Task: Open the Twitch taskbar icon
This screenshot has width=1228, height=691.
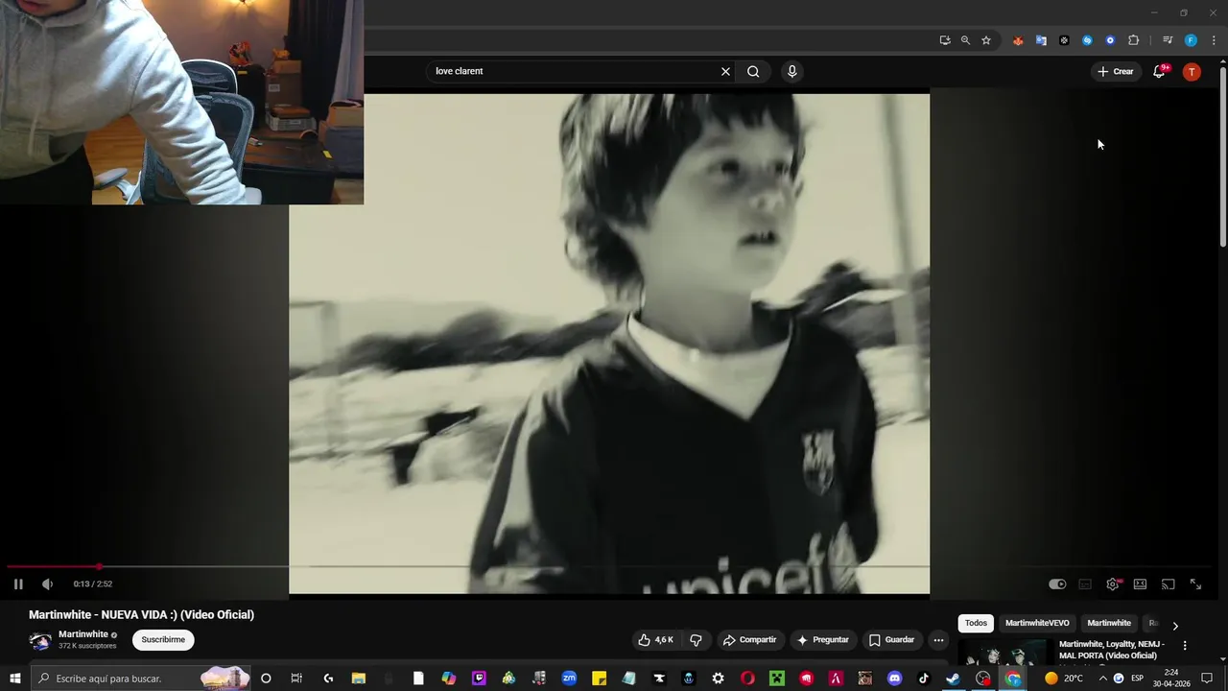Action: coord(479,679)
